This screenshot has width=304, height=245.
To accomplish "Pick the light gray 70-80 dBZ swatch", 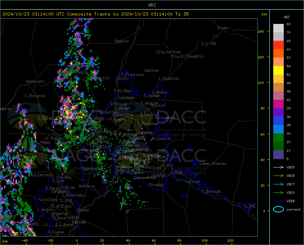I will pyautogui.click(x=278, y=28).
